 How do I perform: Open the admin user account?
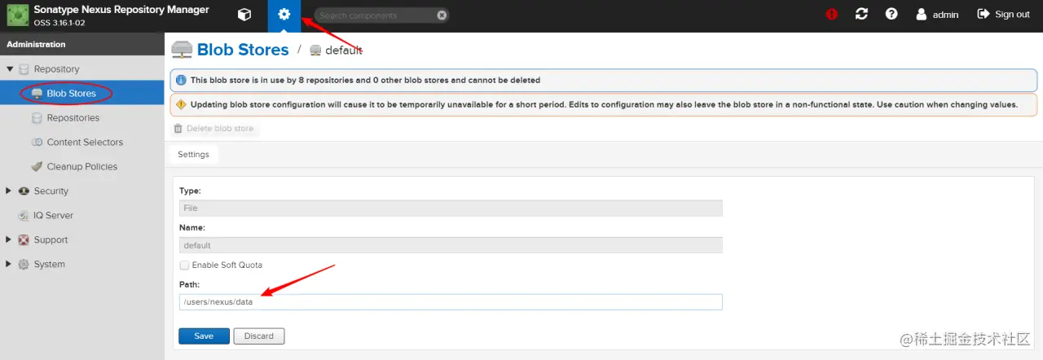937,15
